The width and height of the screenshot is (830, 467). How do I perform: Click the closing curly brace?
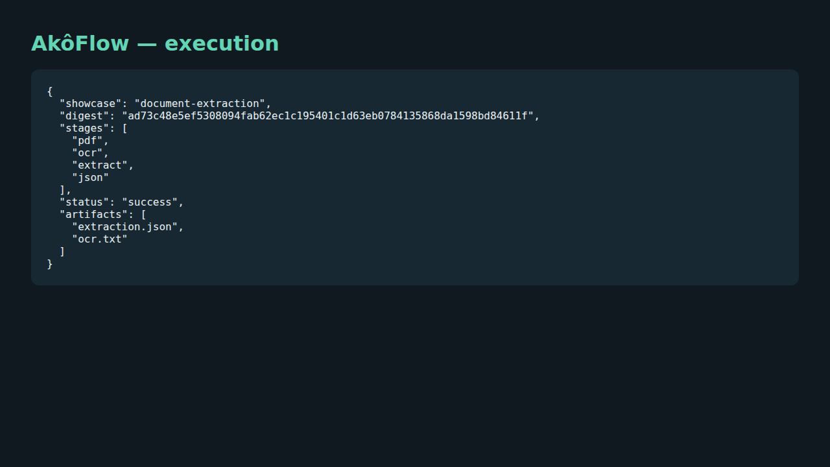pos(50,264)
